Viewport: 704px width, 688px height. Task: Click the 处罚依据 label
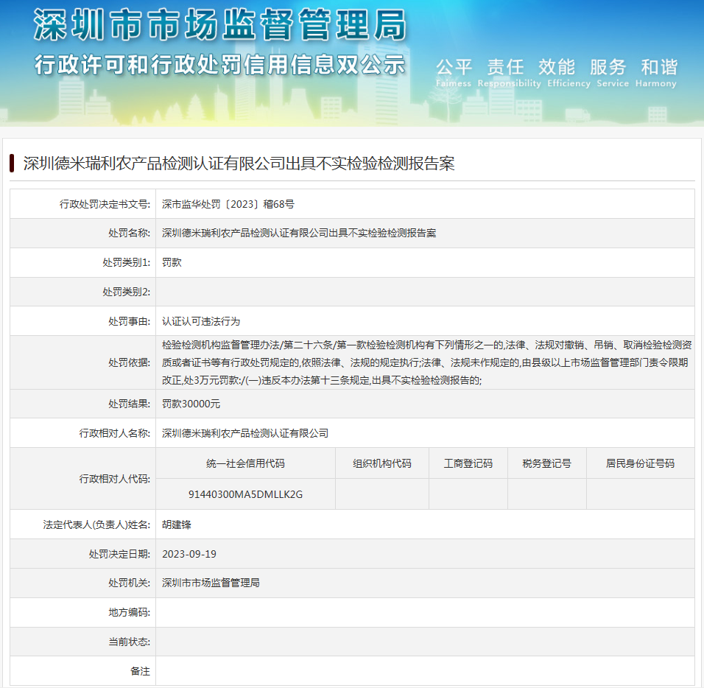(130, 362)
